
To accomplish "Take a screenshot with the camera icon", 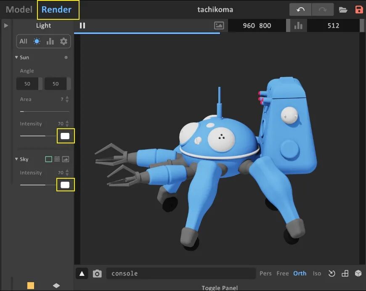I will click(97, 273).
